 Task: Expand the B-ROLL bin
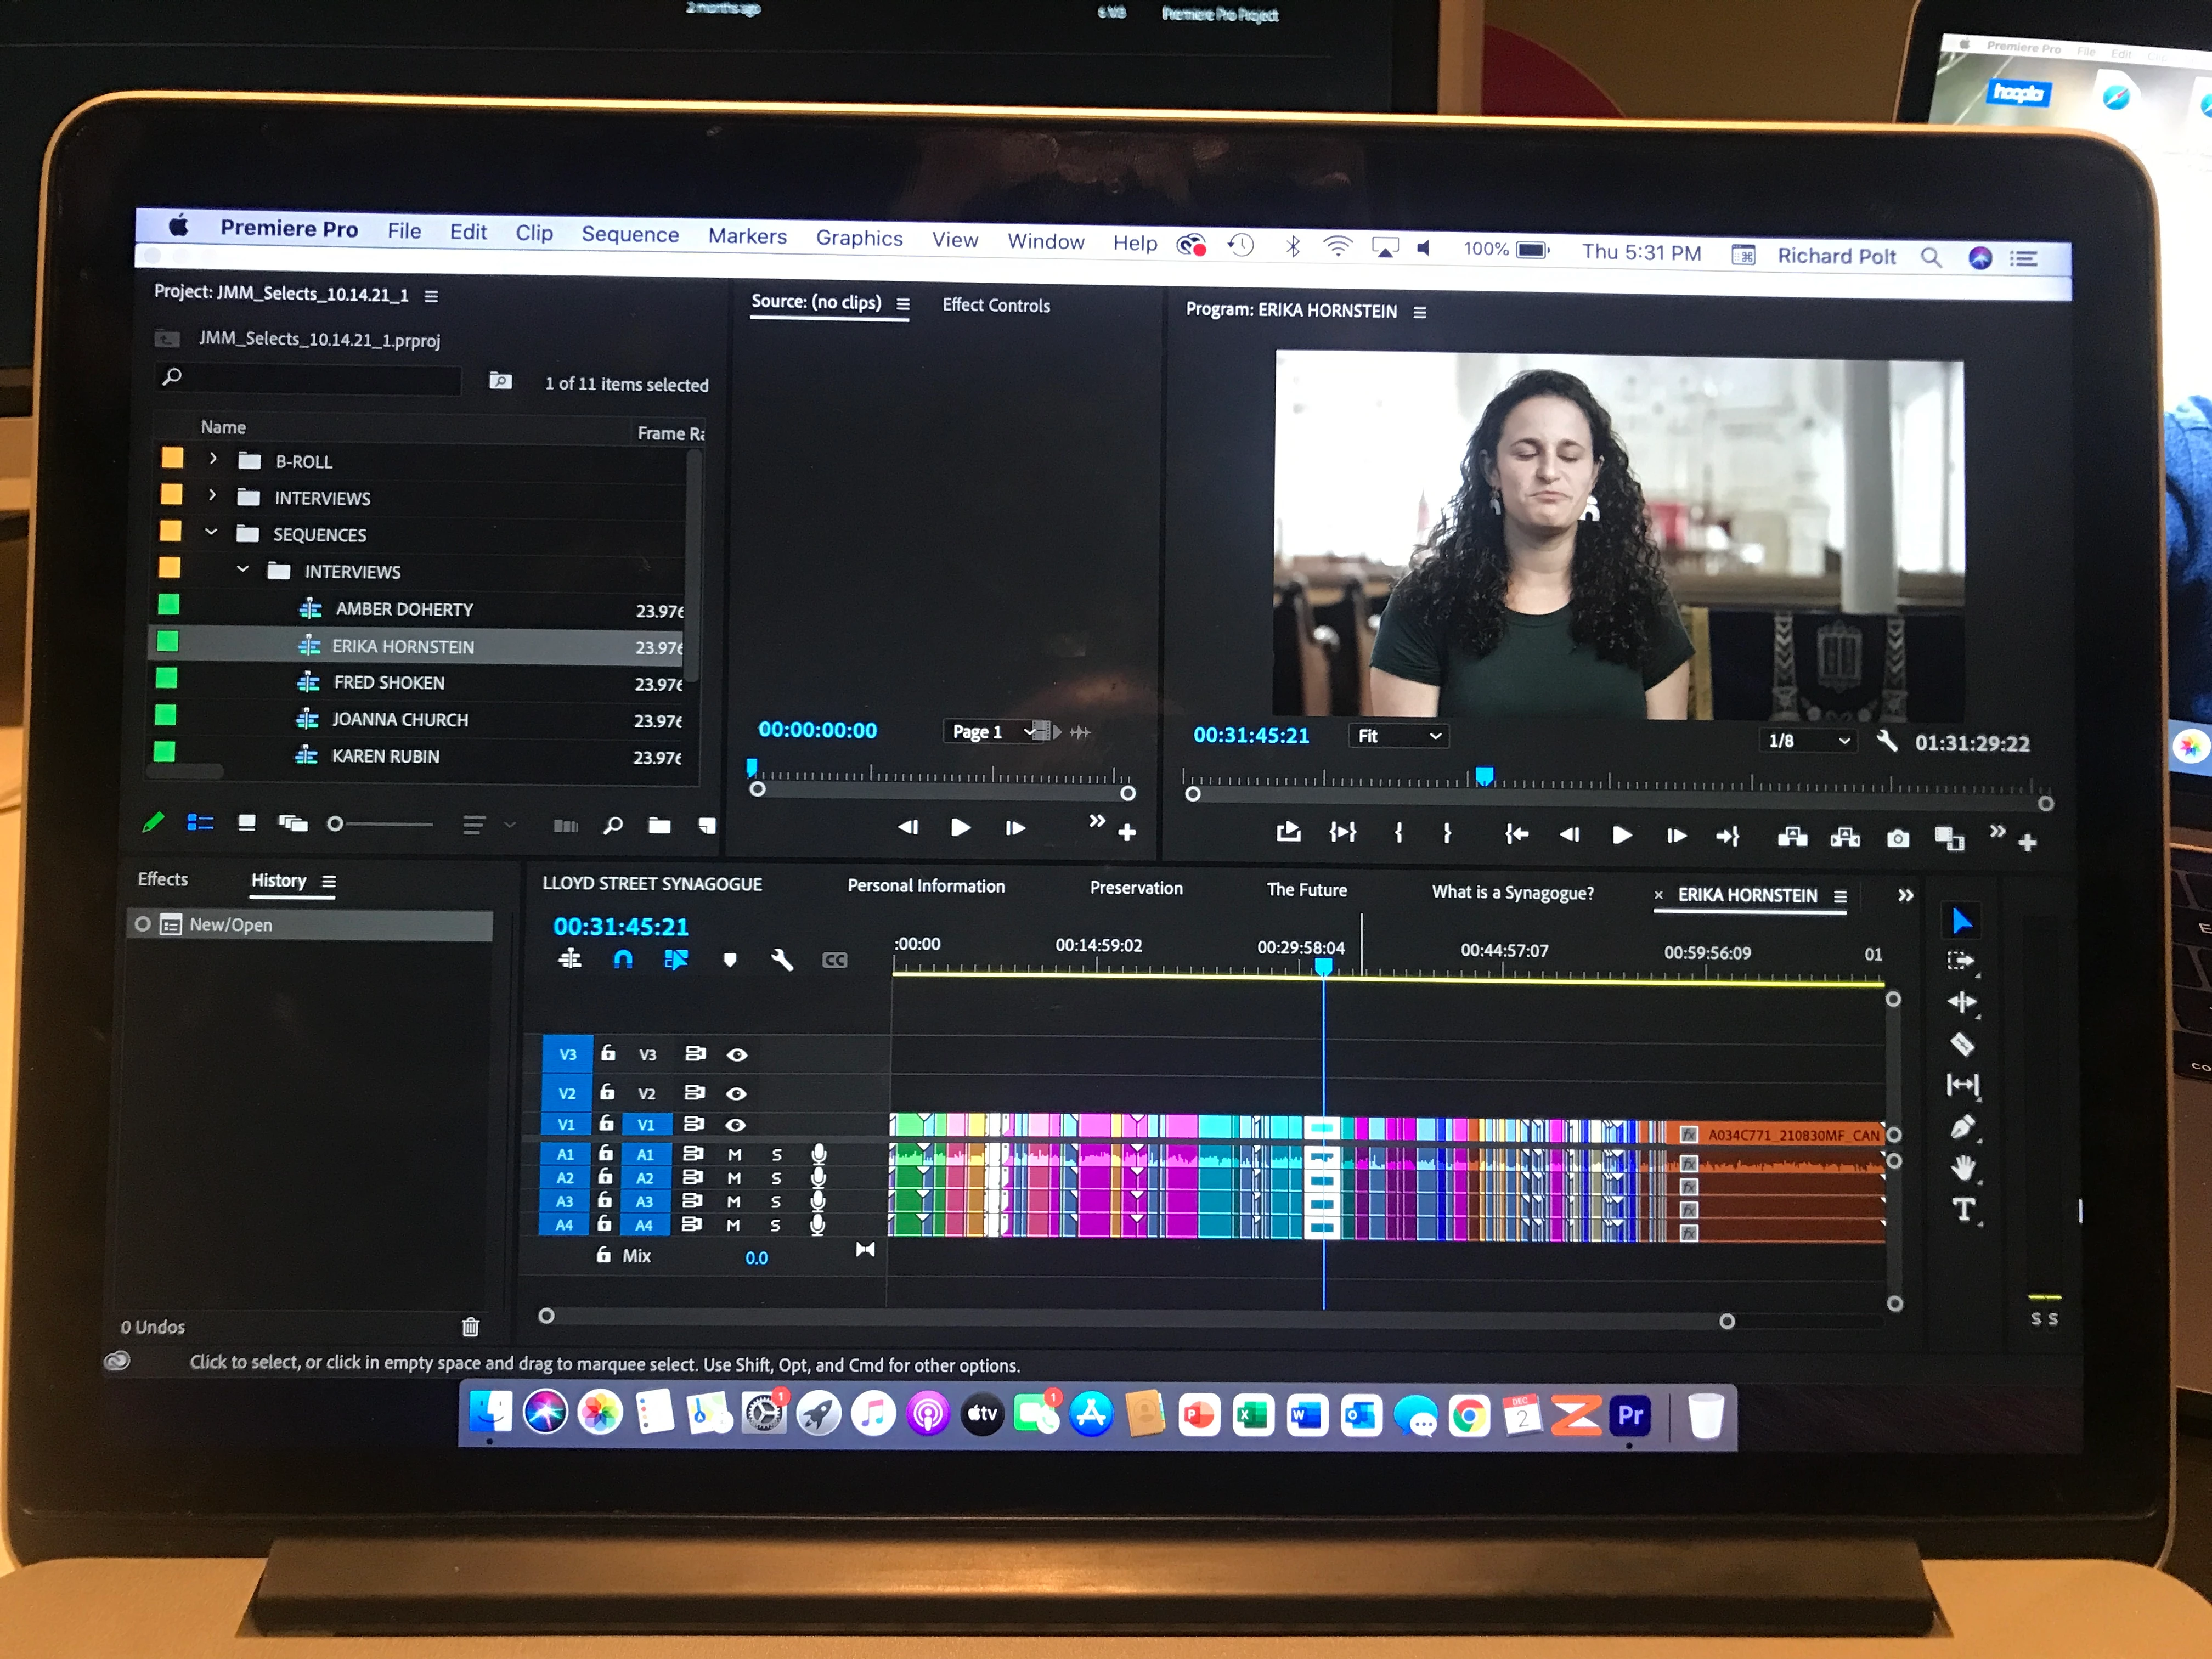[x=213, y=459]
